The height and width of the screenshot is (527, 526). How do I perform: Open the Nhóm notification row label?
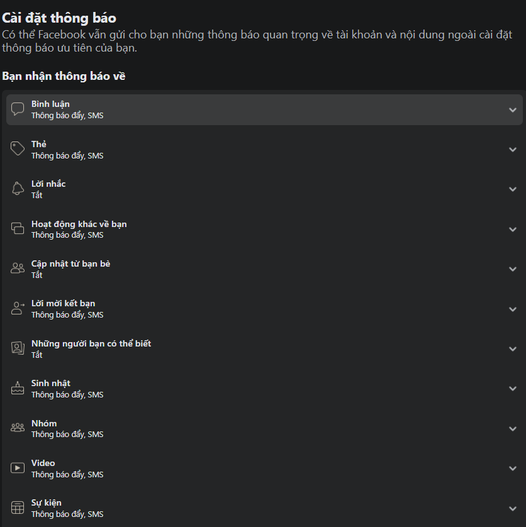click(44, 423)
